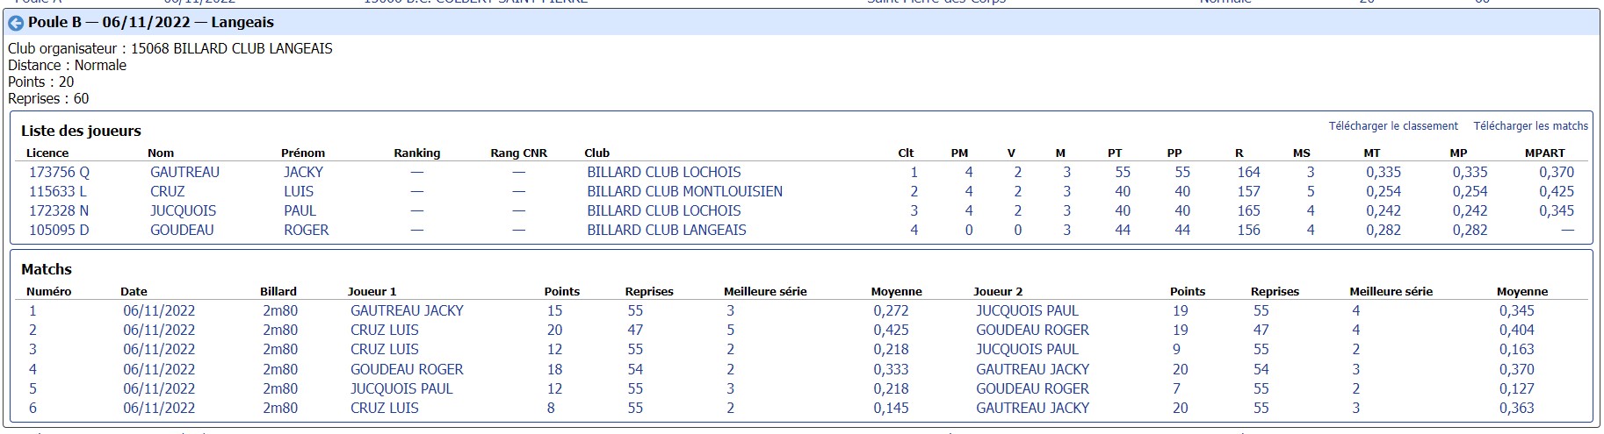Click JUCQUOIS PAUL as Joueur 2 in match 1
This screenshot has width=1604, height=434.
tap(1027, 311)
